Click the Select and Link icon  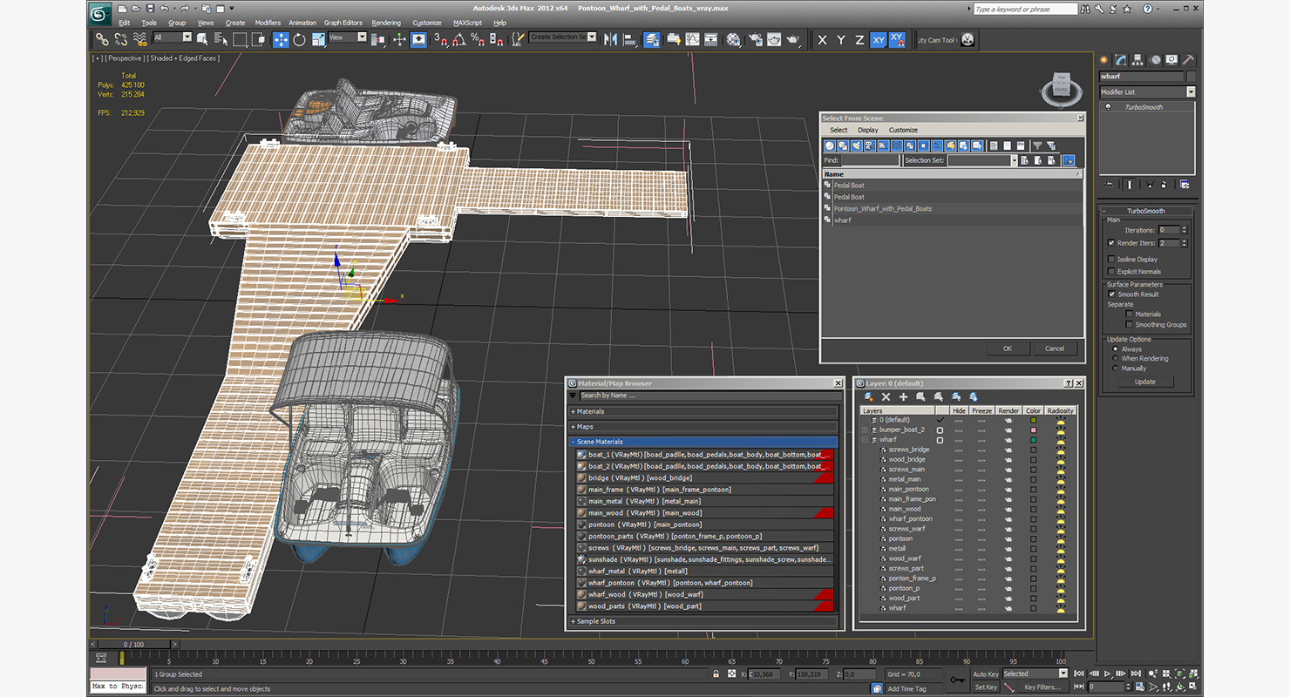[102, 40]
